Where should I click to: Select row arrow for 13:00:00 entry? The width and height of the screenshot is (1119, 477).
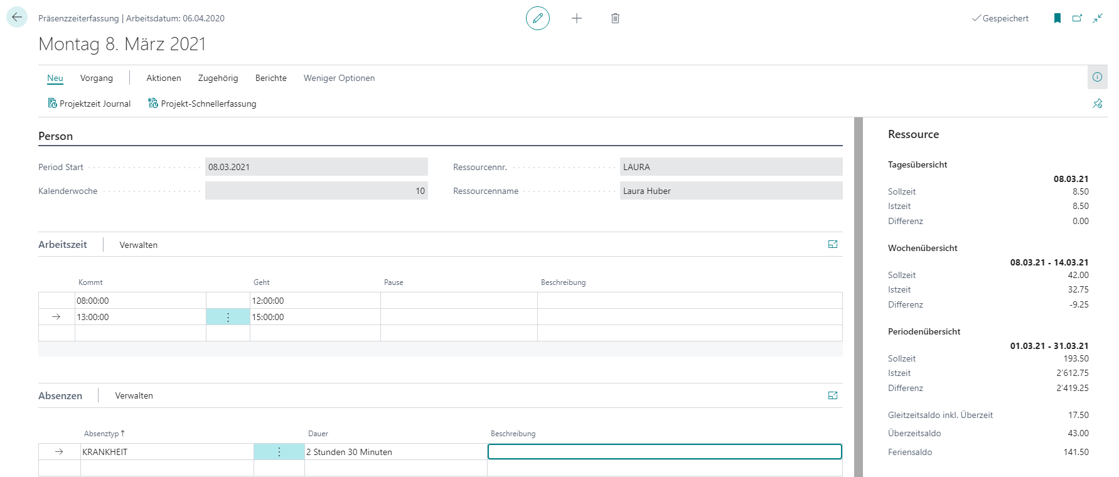click(56, 317)
